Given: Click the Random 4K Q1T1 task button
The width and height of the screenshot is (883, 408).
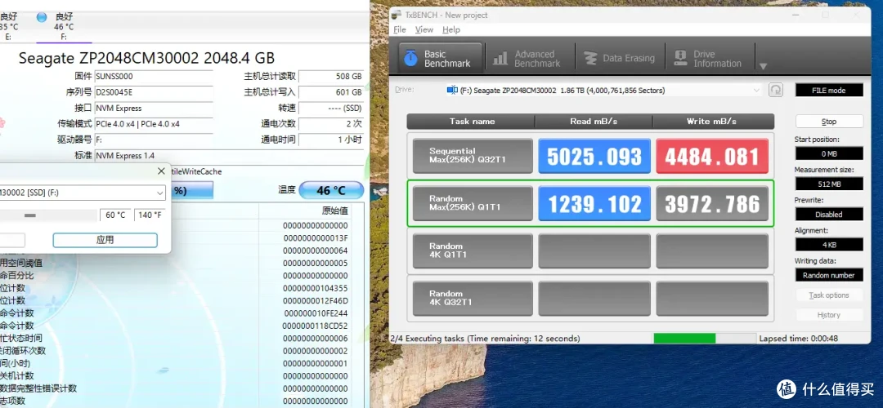Looking at the screenshot, I should [x=473, y=251].
